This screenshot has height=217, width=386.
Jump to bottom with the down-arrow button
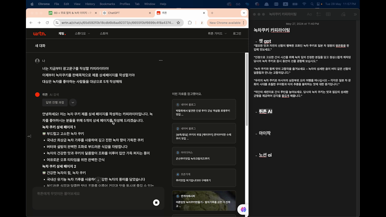[x=98, y=180]
